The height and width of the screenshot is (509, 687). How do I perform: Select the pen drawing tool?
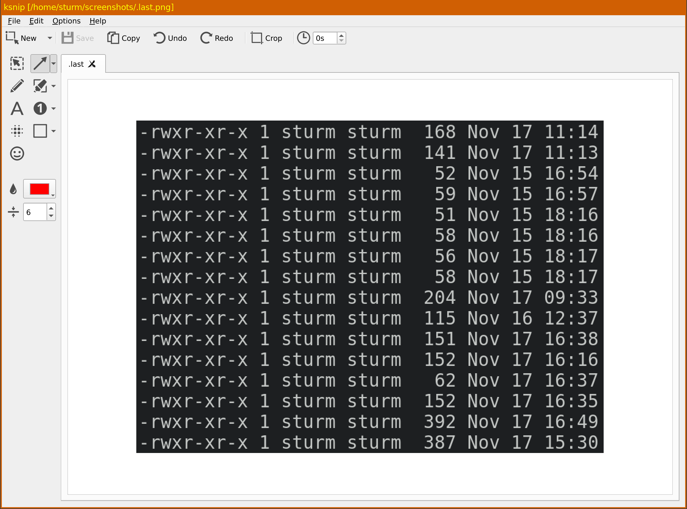pos(17,86)
